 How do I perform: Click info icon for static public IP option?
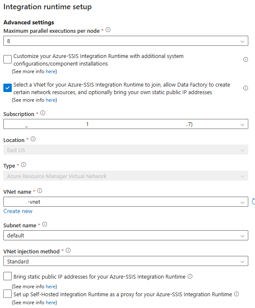pos(190,276)
